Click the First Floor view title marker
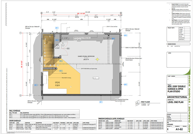The width and height of the screenshot is (193, 134). (x=137, y=103)
